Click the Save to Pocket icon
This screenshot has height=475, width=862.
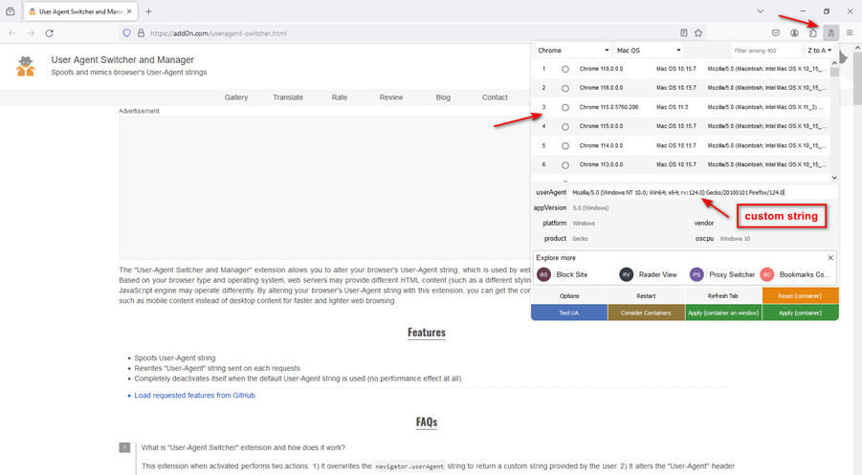coord(776,32)
